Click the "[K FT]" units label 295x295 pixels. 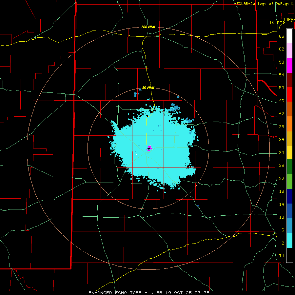point(277,23)
